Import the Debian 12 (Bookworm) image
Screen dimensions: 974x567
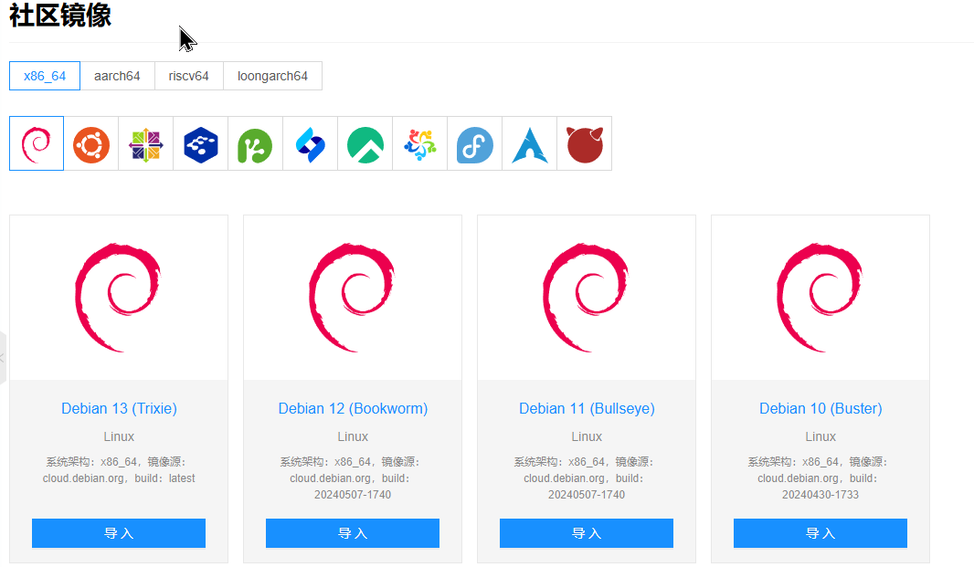(353, 533)
